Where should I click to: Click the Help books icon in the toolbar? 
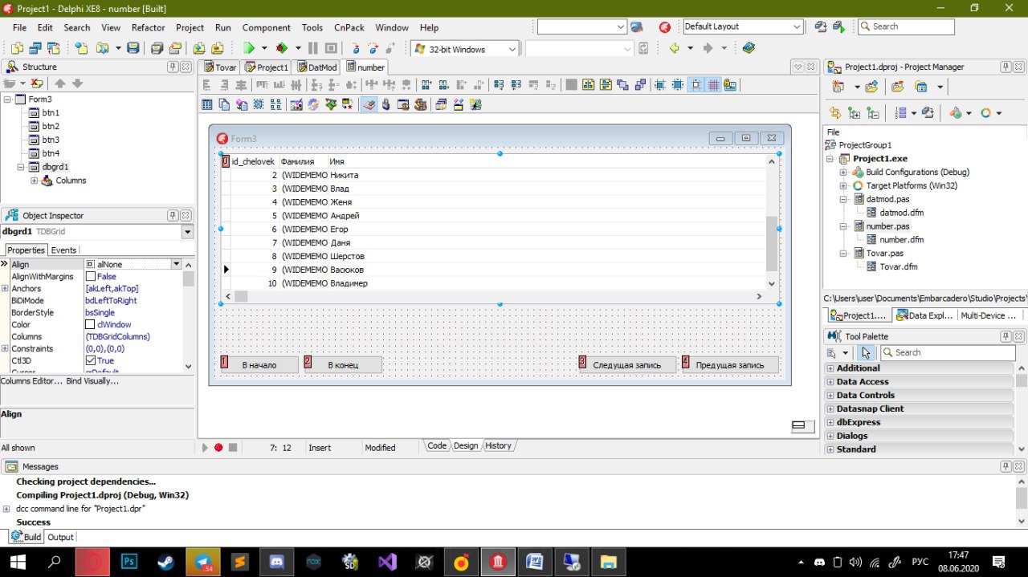749,47
